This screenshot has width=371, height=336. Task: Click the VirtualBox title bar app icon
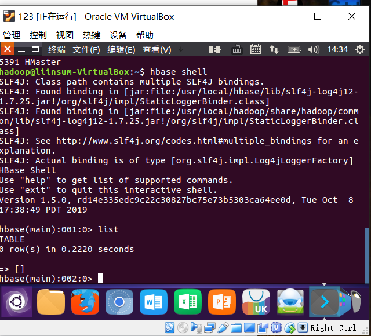point(9,16)
